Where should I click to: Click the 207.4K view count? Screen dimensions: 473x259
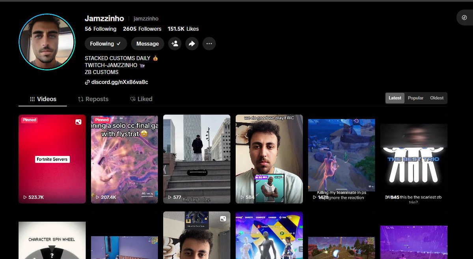(x=108, y=197)
